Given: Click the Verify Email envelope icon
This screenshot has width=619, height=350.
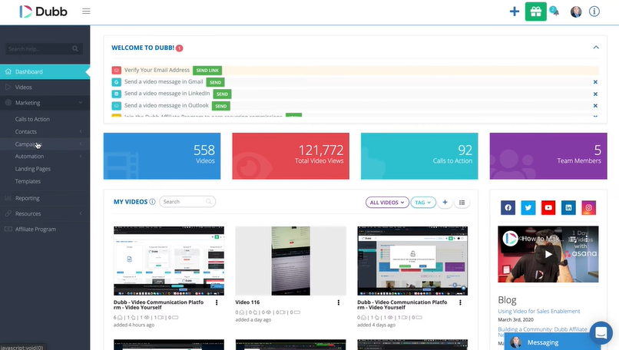Looking at the screenshot, I should (x=116, y=71).
